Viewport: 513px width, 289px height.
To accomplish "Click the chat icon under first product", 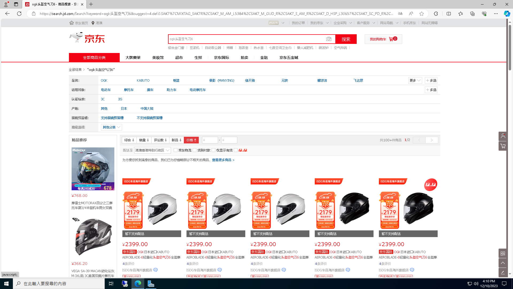I will point(156,270).
